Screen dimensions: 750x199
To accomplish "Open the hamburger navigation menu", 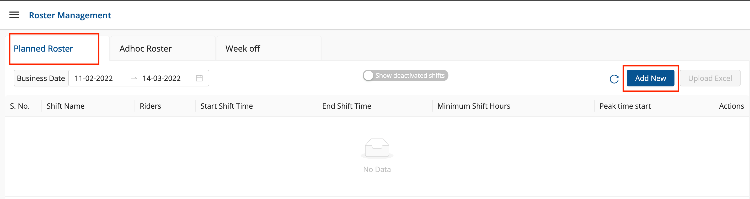I will click(14, 15).
